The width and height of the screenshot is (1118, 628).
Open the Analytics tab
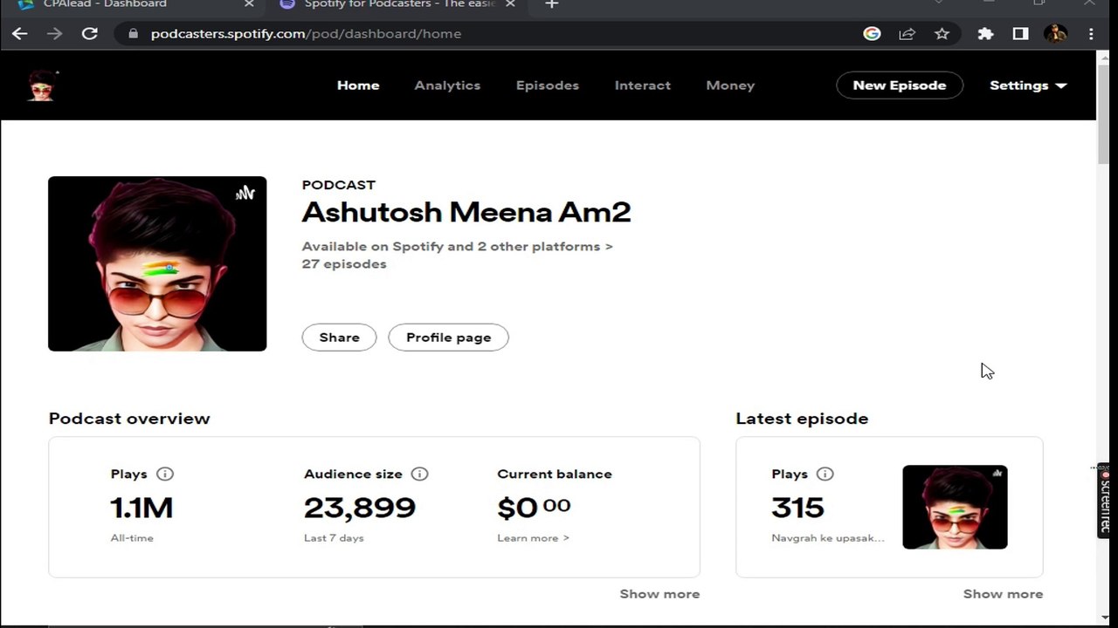(447, 85)
